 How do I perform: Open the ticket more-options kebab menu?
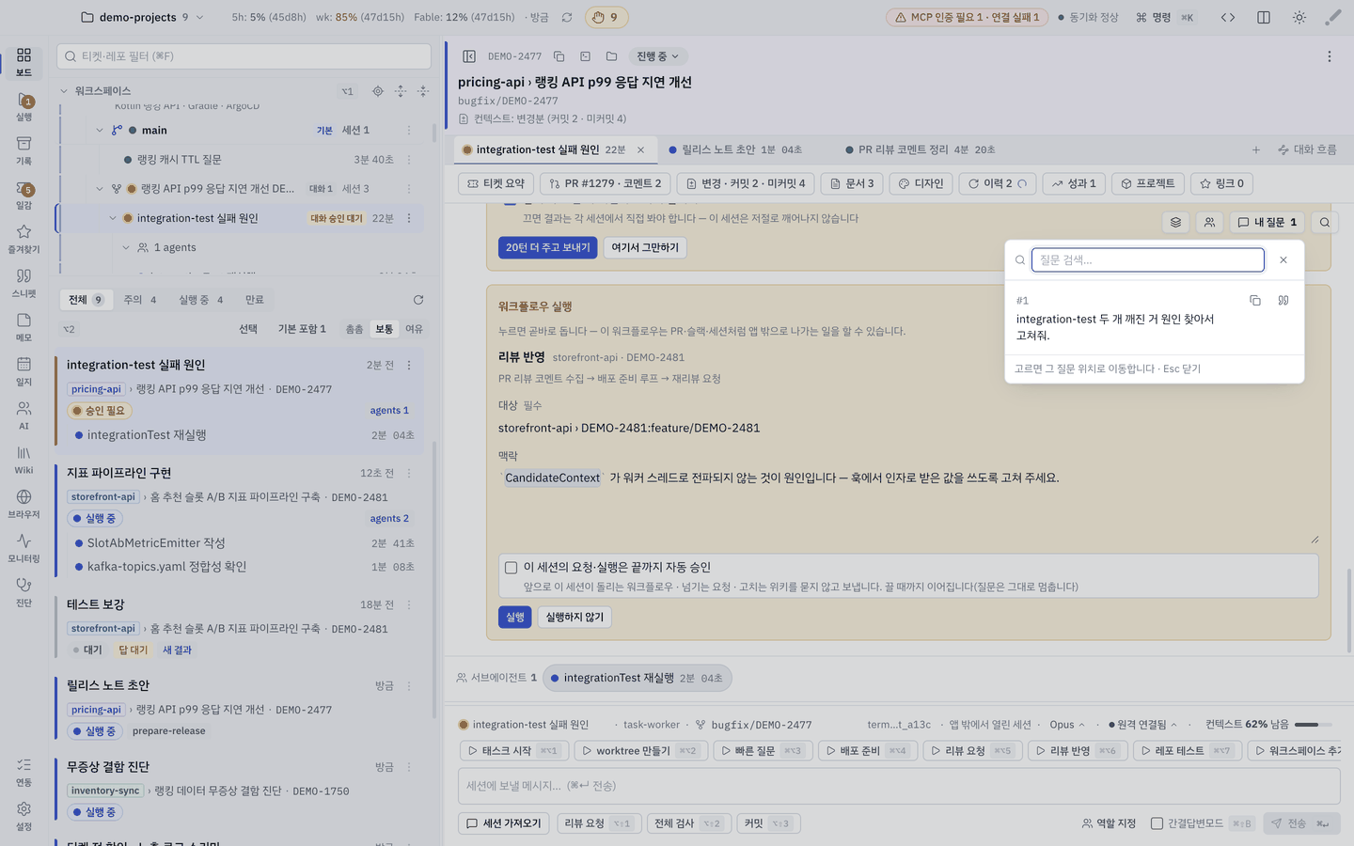click(x=1330, y=56)
